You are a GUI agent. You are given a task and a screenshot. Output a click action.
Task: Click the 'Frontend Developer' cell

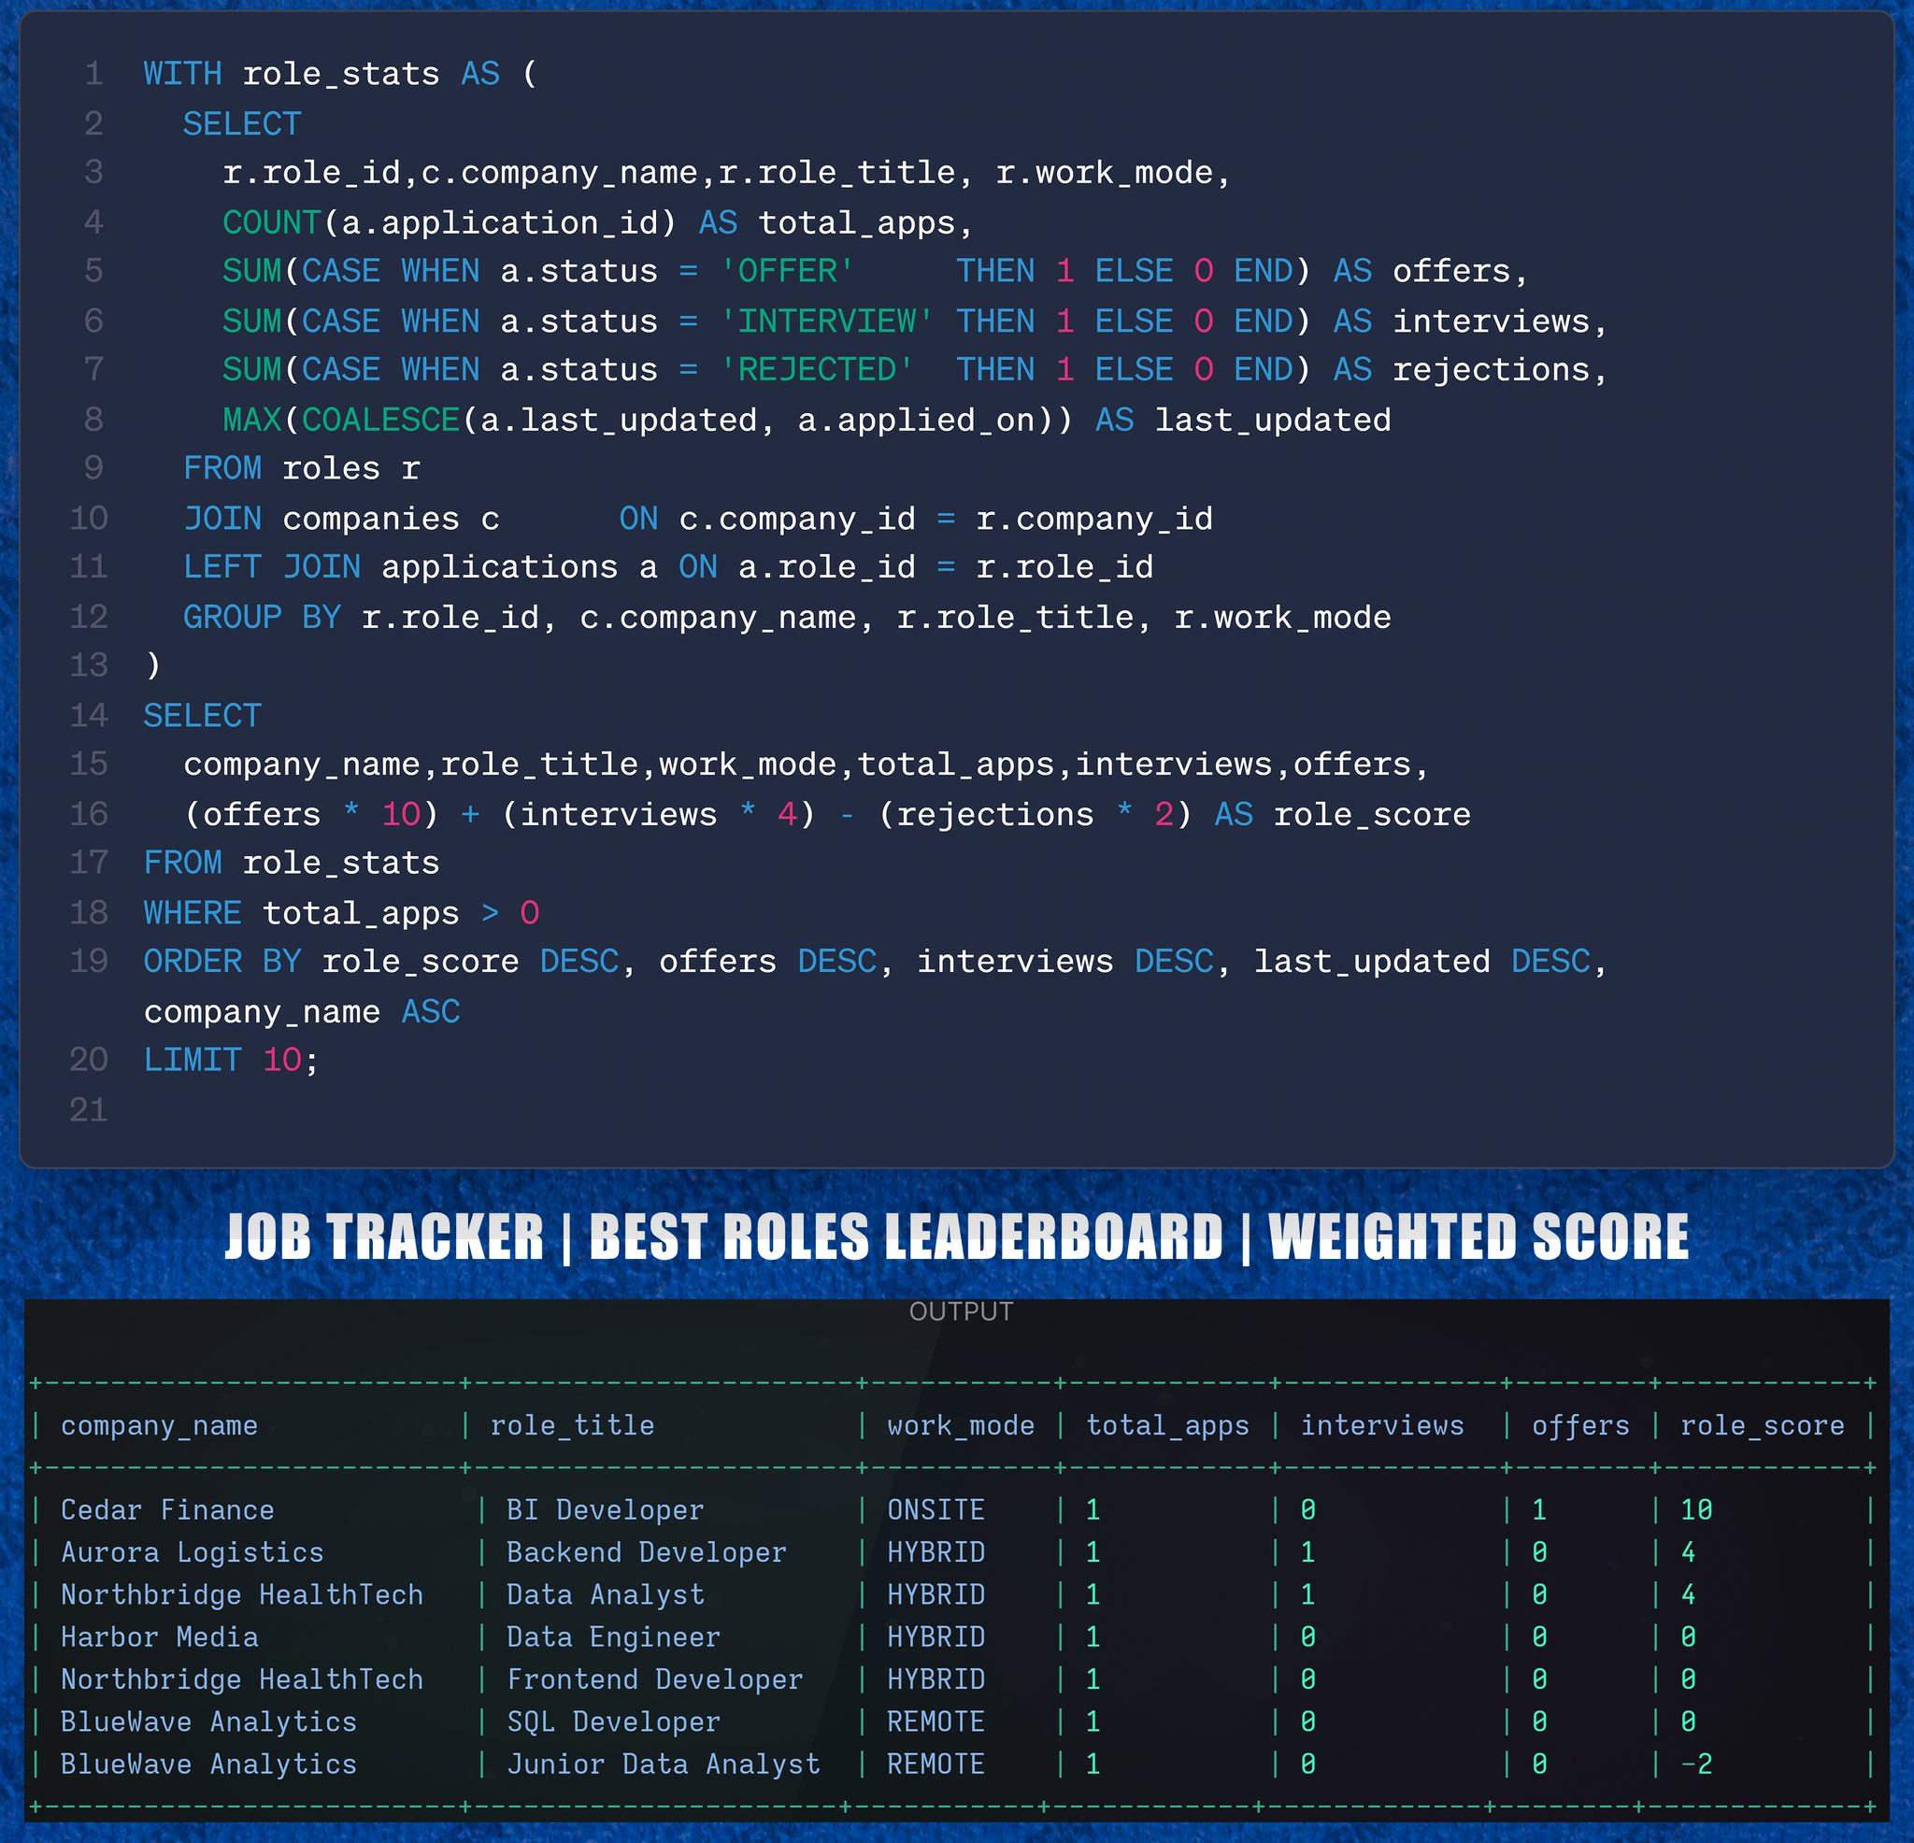(654, 1679)
